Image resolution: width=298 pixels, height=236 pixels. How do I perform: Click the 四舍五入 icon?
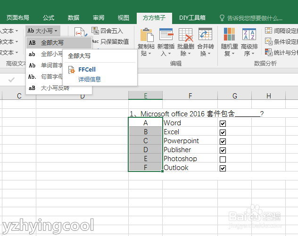point(95,30)
